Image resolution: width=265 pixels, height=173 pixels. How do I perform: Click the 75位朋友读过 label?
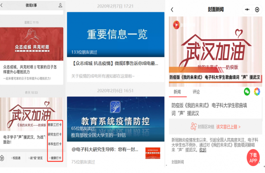83,162
